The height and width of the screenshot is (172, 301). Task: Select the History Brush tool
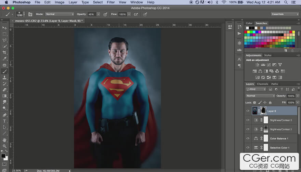pos(4,84)
